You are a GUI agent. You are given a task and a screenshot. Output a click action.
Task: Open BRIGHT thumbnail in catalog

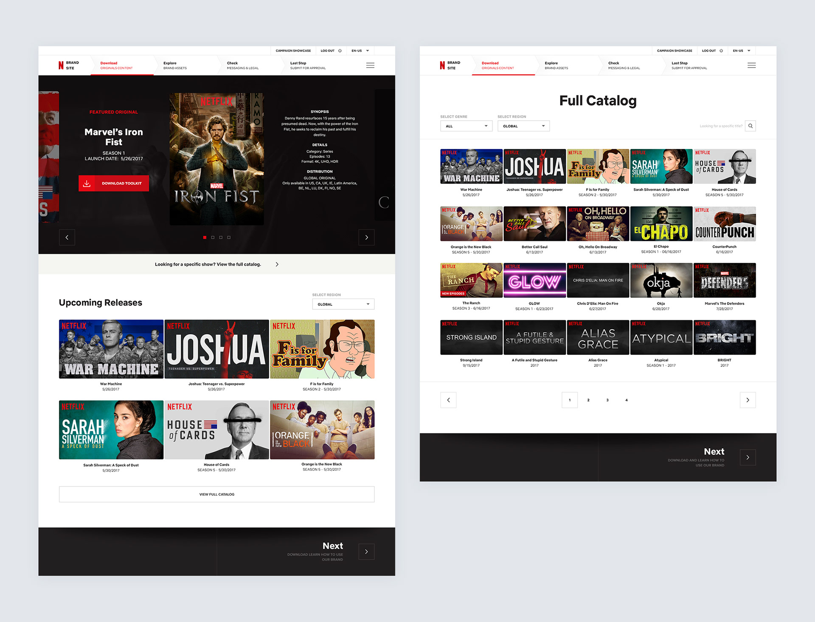pyautogui.click(x=725, y=337)
